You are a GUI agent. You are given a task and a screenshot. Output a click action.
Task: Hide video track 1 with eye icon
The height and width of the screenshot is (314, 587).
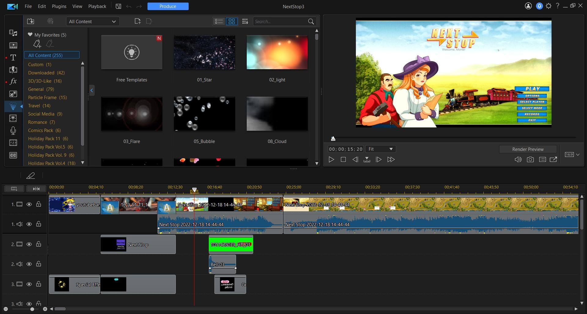point(29,204)
